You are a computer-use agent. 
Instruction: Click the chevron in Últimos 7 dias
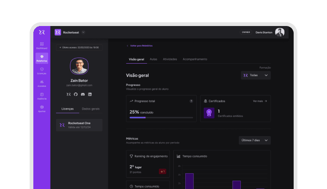266,140
